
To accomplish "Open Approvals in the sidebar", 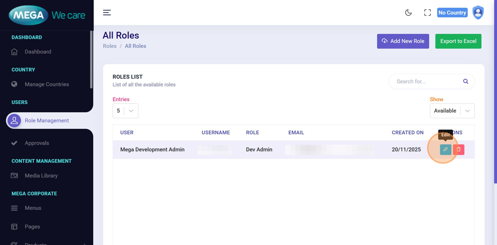I will (x=37, y=143).
